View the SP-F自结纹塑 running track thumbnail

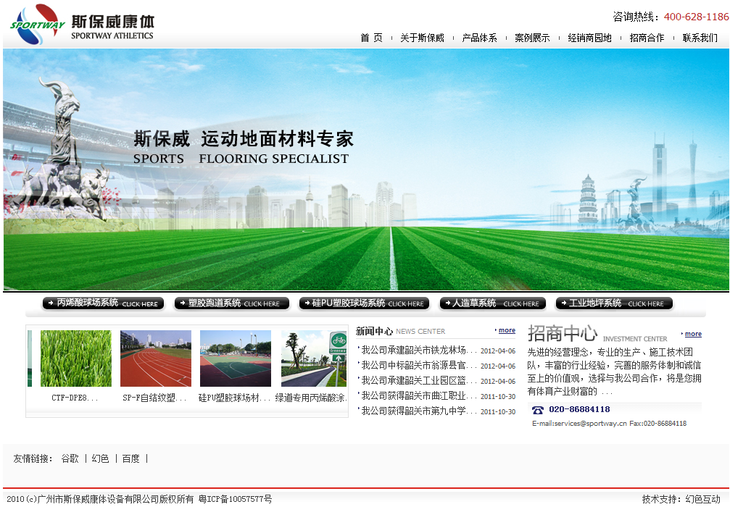click(156, 358)
